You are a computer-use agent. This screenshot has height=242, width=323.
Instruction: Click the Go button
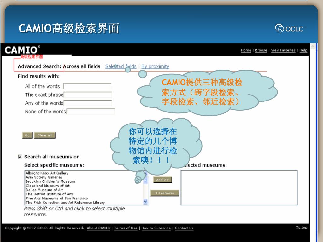[x=27, y=135]
